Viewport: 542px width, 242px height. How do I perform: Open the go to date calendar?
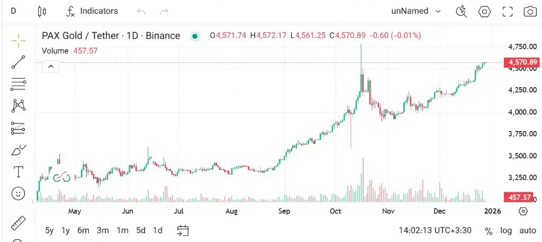183,230
